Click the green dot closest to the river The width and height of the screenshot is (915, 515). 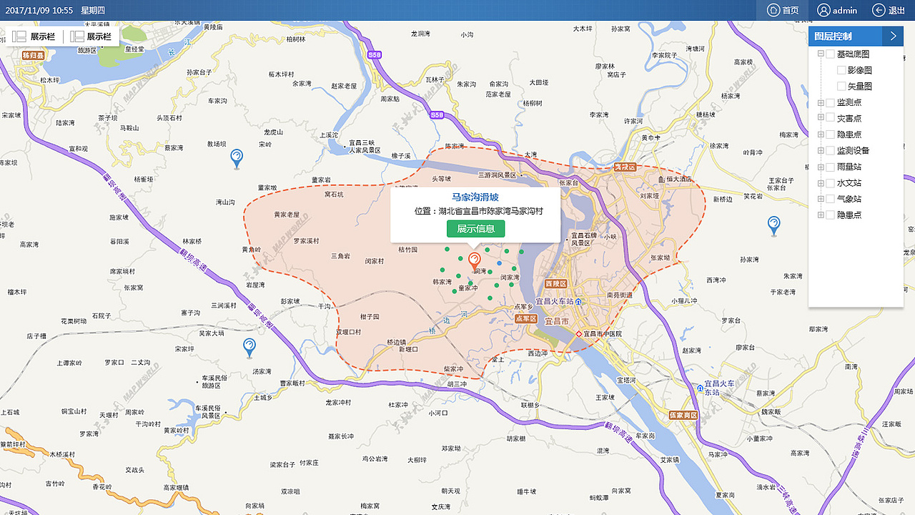(x=522, y=252)
